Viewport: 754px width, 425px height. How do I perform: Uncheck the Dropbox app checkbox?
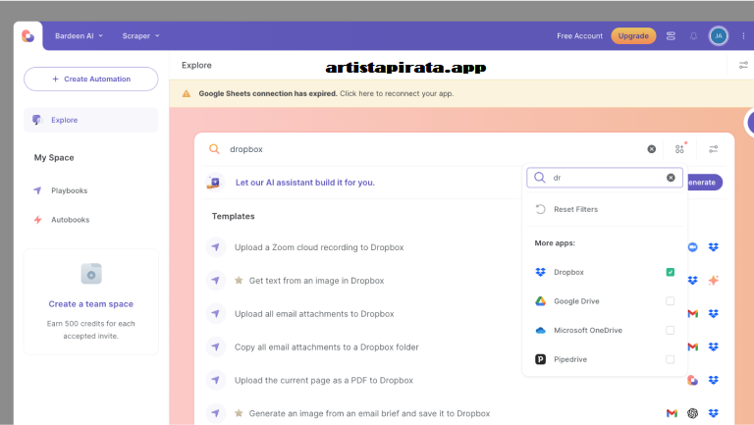click(670, 272)
